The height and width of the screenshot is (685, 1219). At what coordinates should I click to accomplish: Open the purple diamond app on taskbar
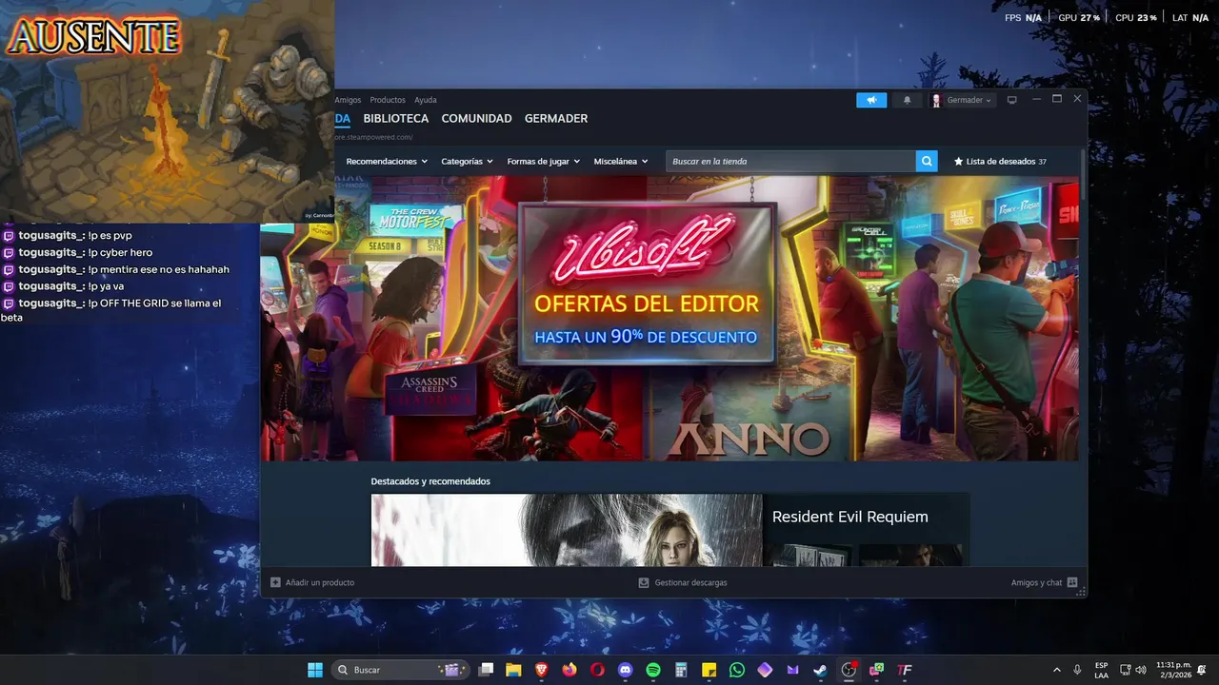pyautogui.click(x=765, y=670)
